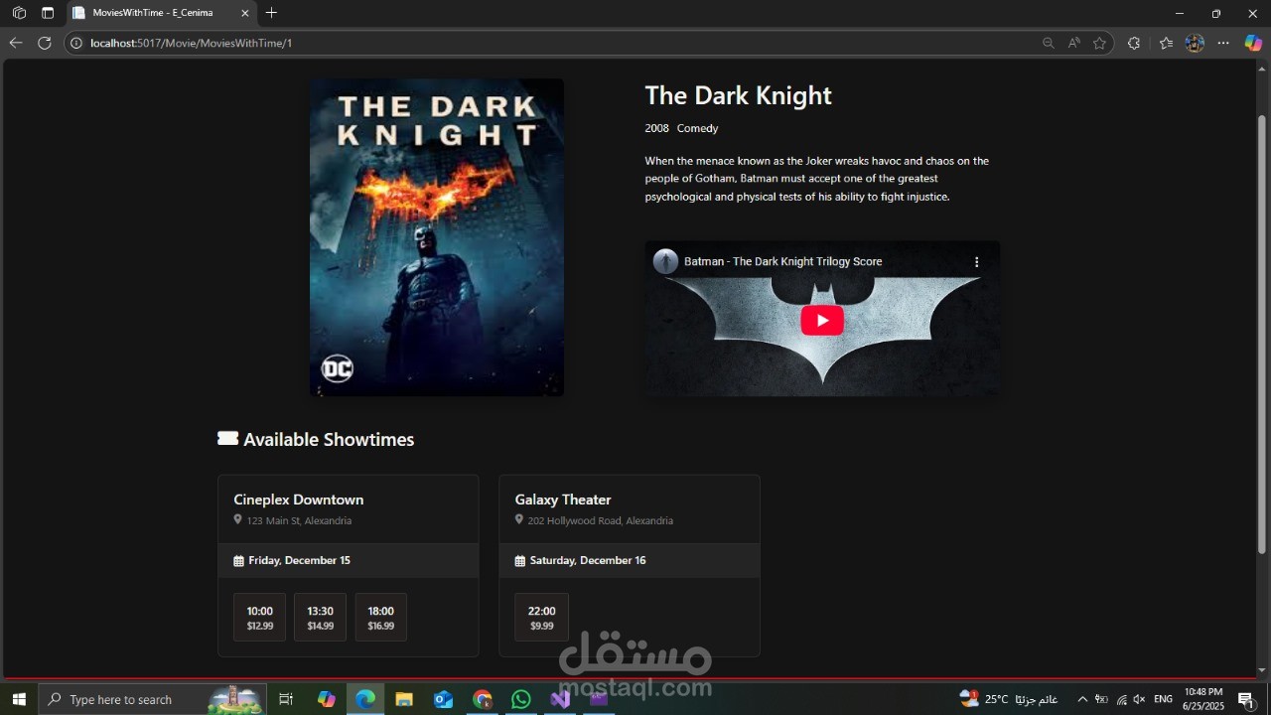Open the network status tray icon
The image size is (1271, 715).
point(1121,699)
